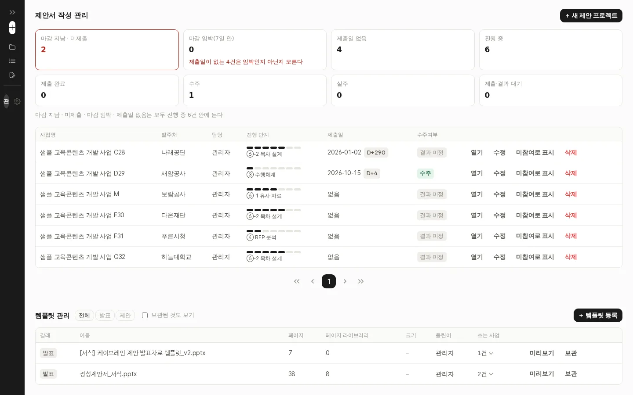Click 수주 status badge for project D29
633x395 pixels.
point(426,173)
